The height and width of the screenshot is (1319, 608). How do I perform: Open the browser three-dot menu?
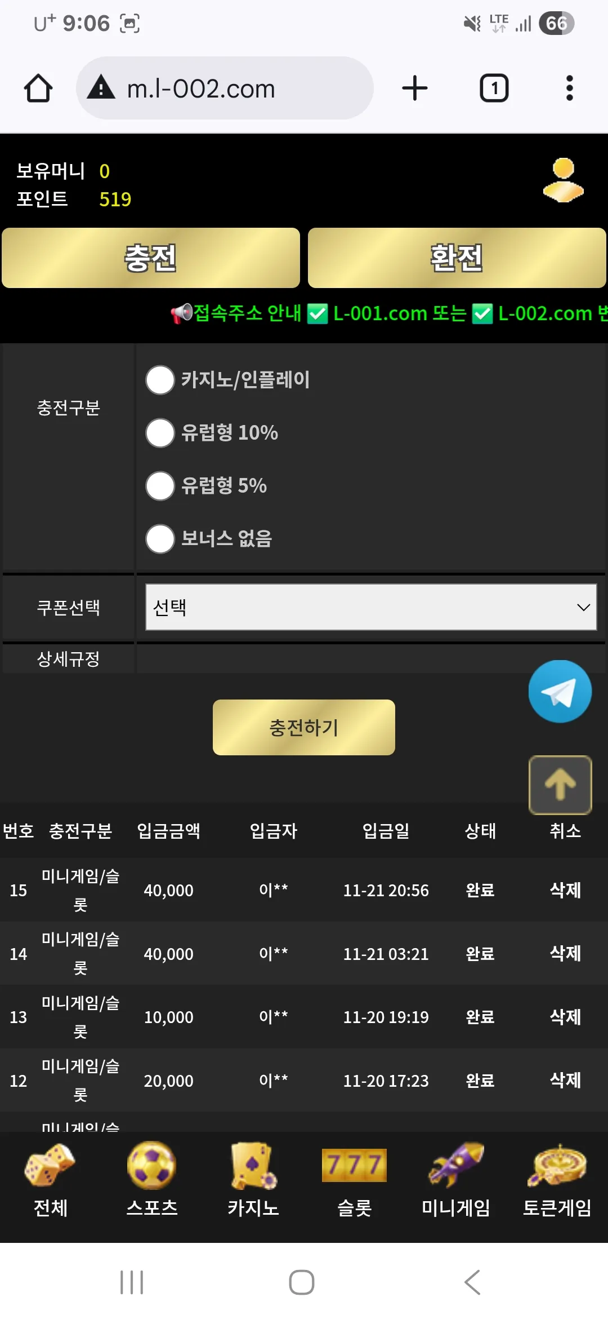[570, 88]
